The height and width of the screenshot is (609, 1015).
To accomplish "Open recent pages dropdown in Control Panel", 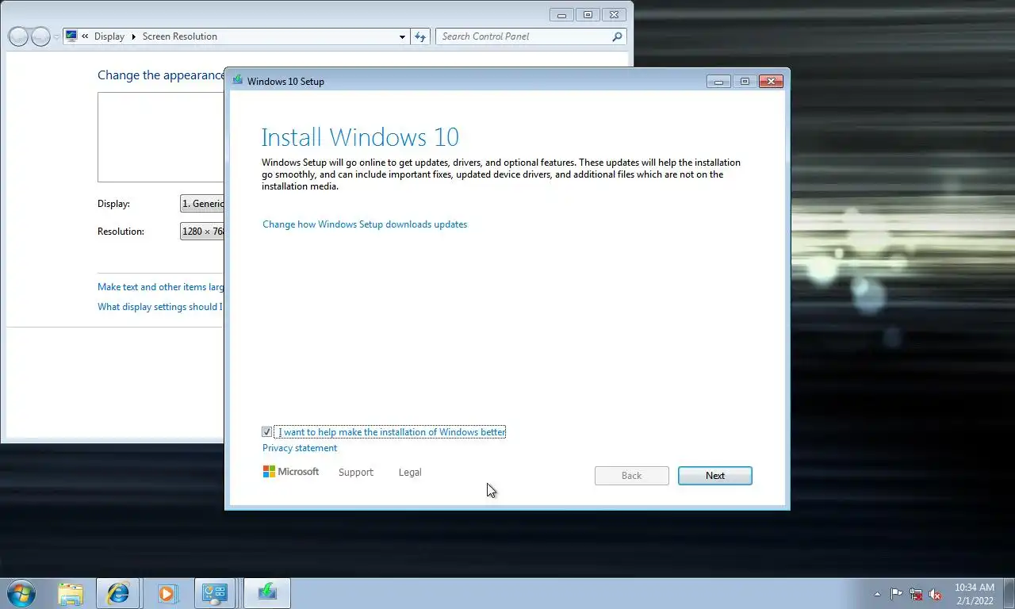I will [x=56, y=37].
